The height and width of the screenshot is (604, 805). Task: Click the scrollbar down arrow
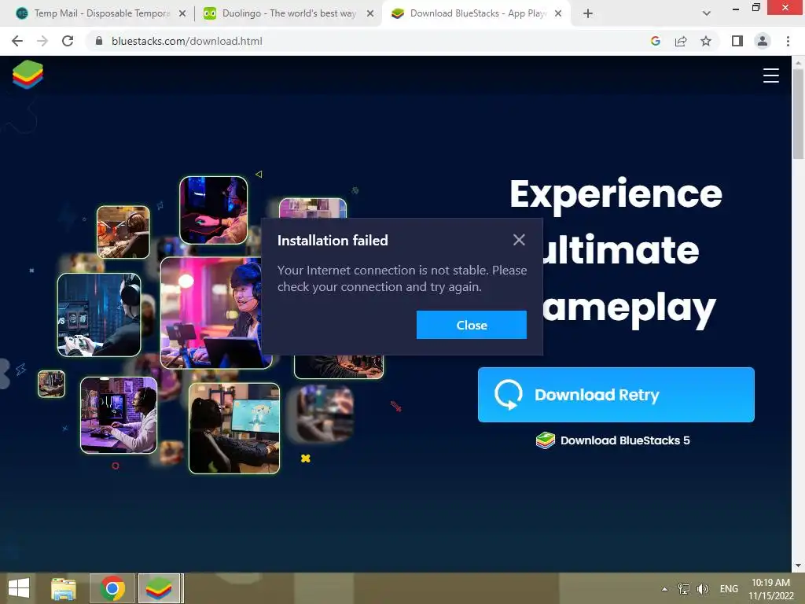point(798,565)
